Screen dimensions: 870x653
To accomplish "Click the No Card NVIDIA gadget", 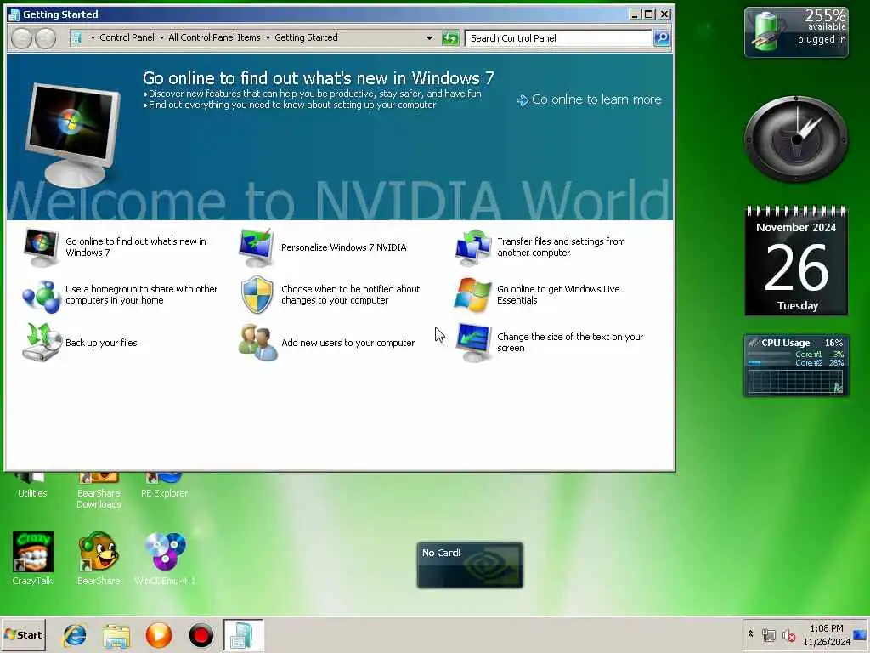I will [470, 565].
